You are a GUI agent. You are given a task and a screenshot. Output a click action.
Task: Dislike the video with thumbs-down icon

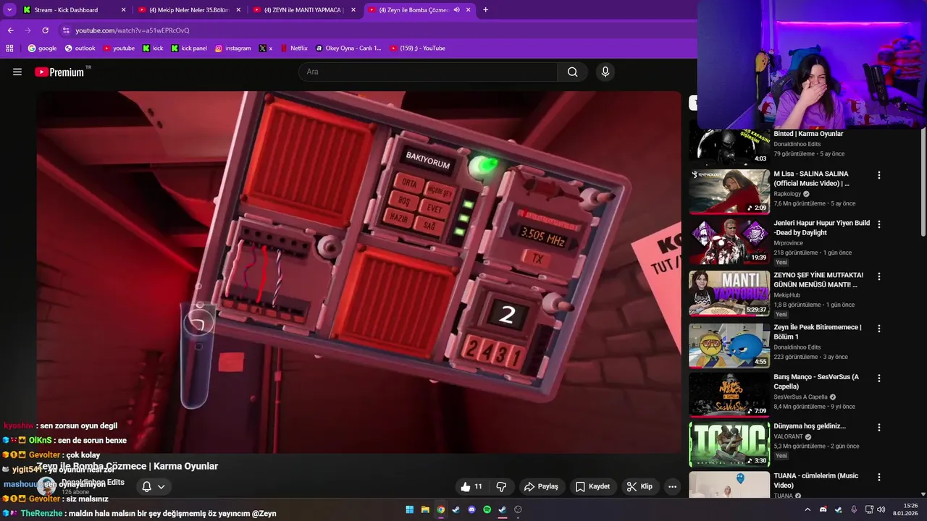tap(501, 486)
